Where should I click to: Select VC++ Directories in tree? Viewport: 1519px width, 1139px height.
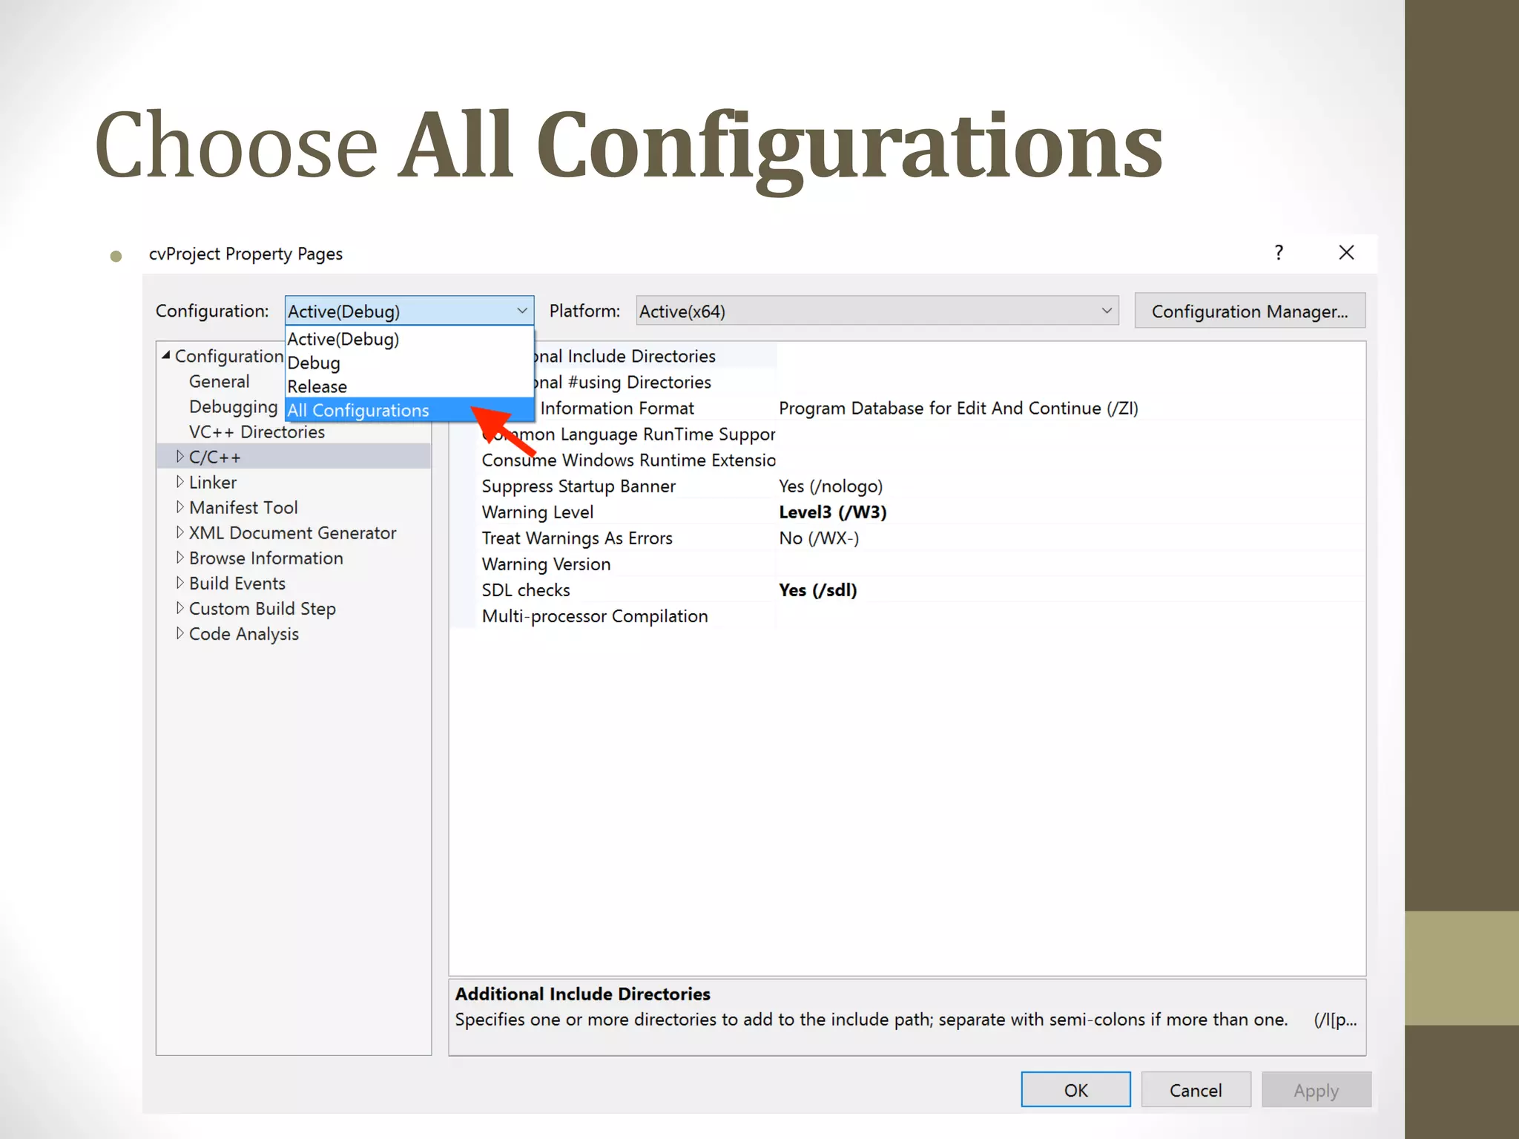coord(257,432)
